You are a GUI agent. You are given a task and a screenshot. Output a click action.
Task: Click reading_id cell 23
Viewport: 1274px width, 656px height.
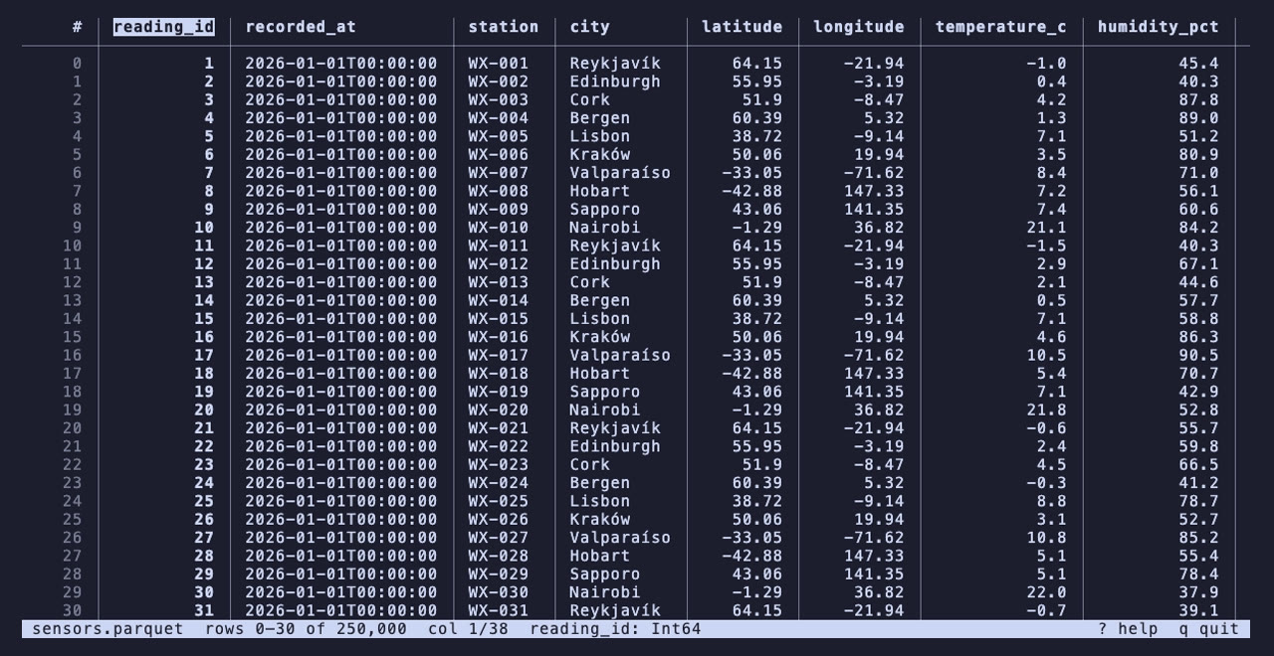(204, 464)
